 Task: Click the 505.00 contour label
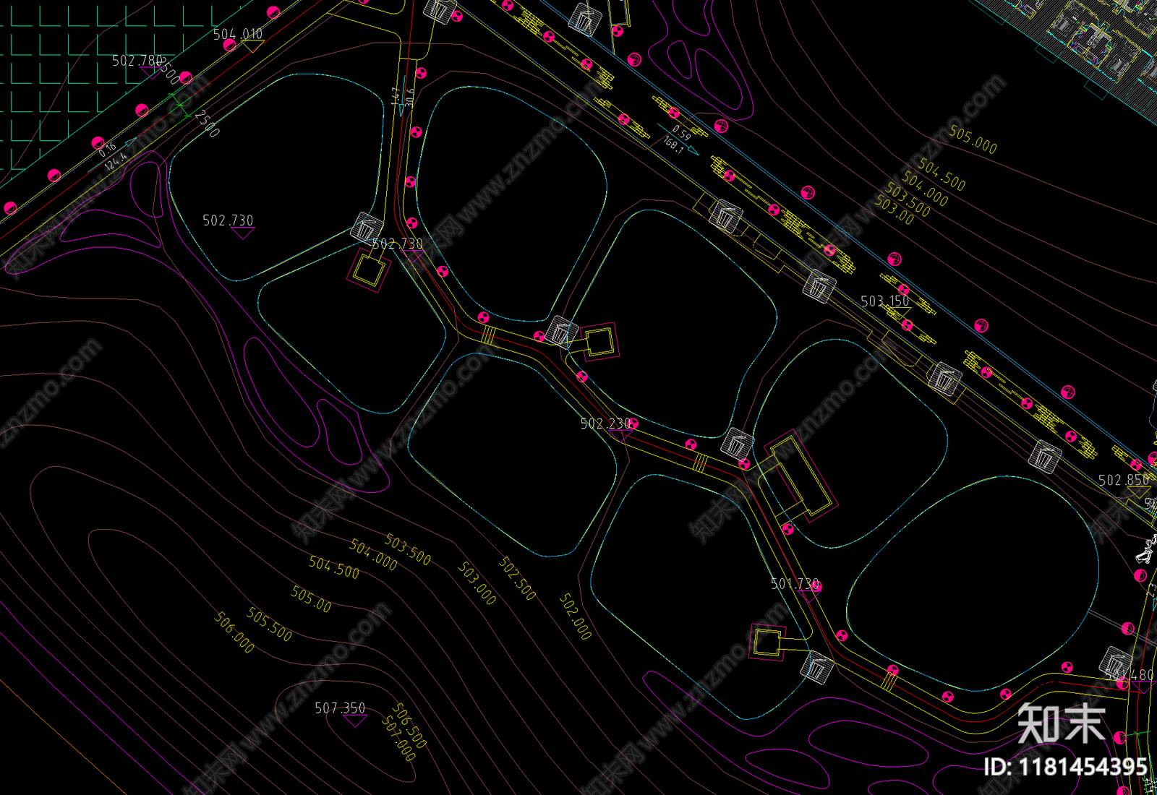click(312, 599)
